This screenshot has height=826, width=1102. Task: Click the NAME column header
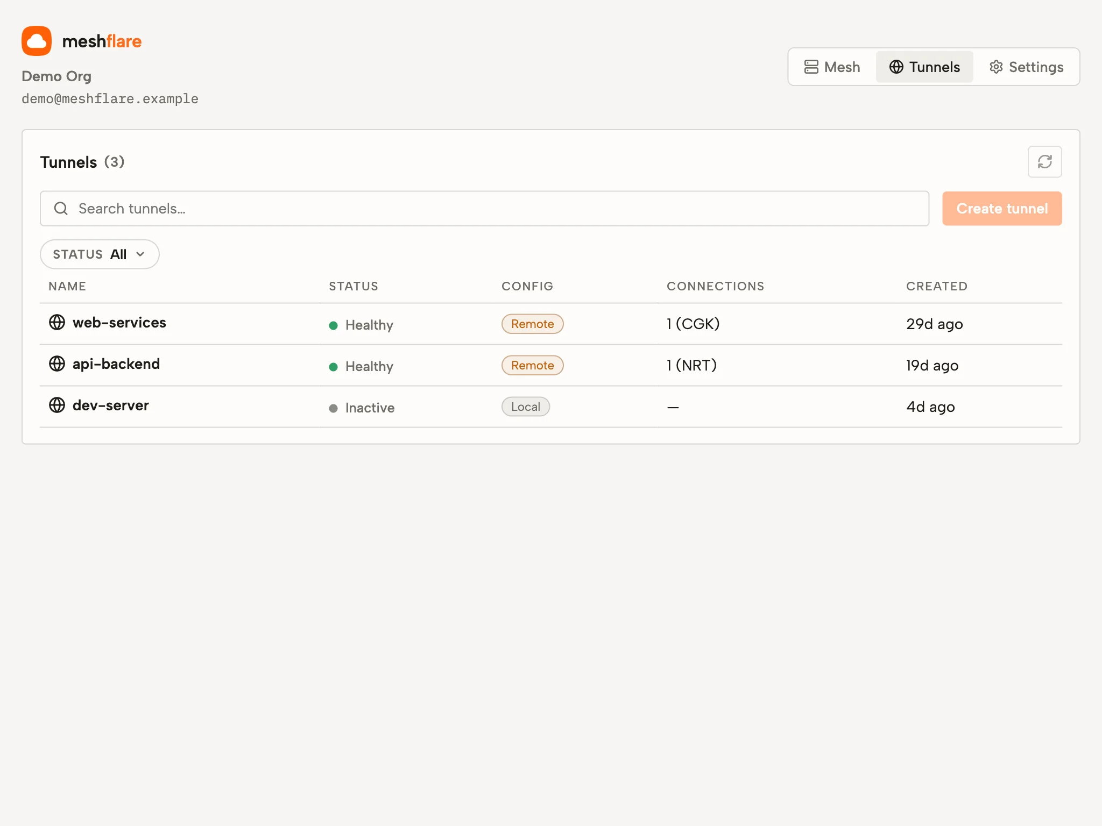(x=67, y=286)
